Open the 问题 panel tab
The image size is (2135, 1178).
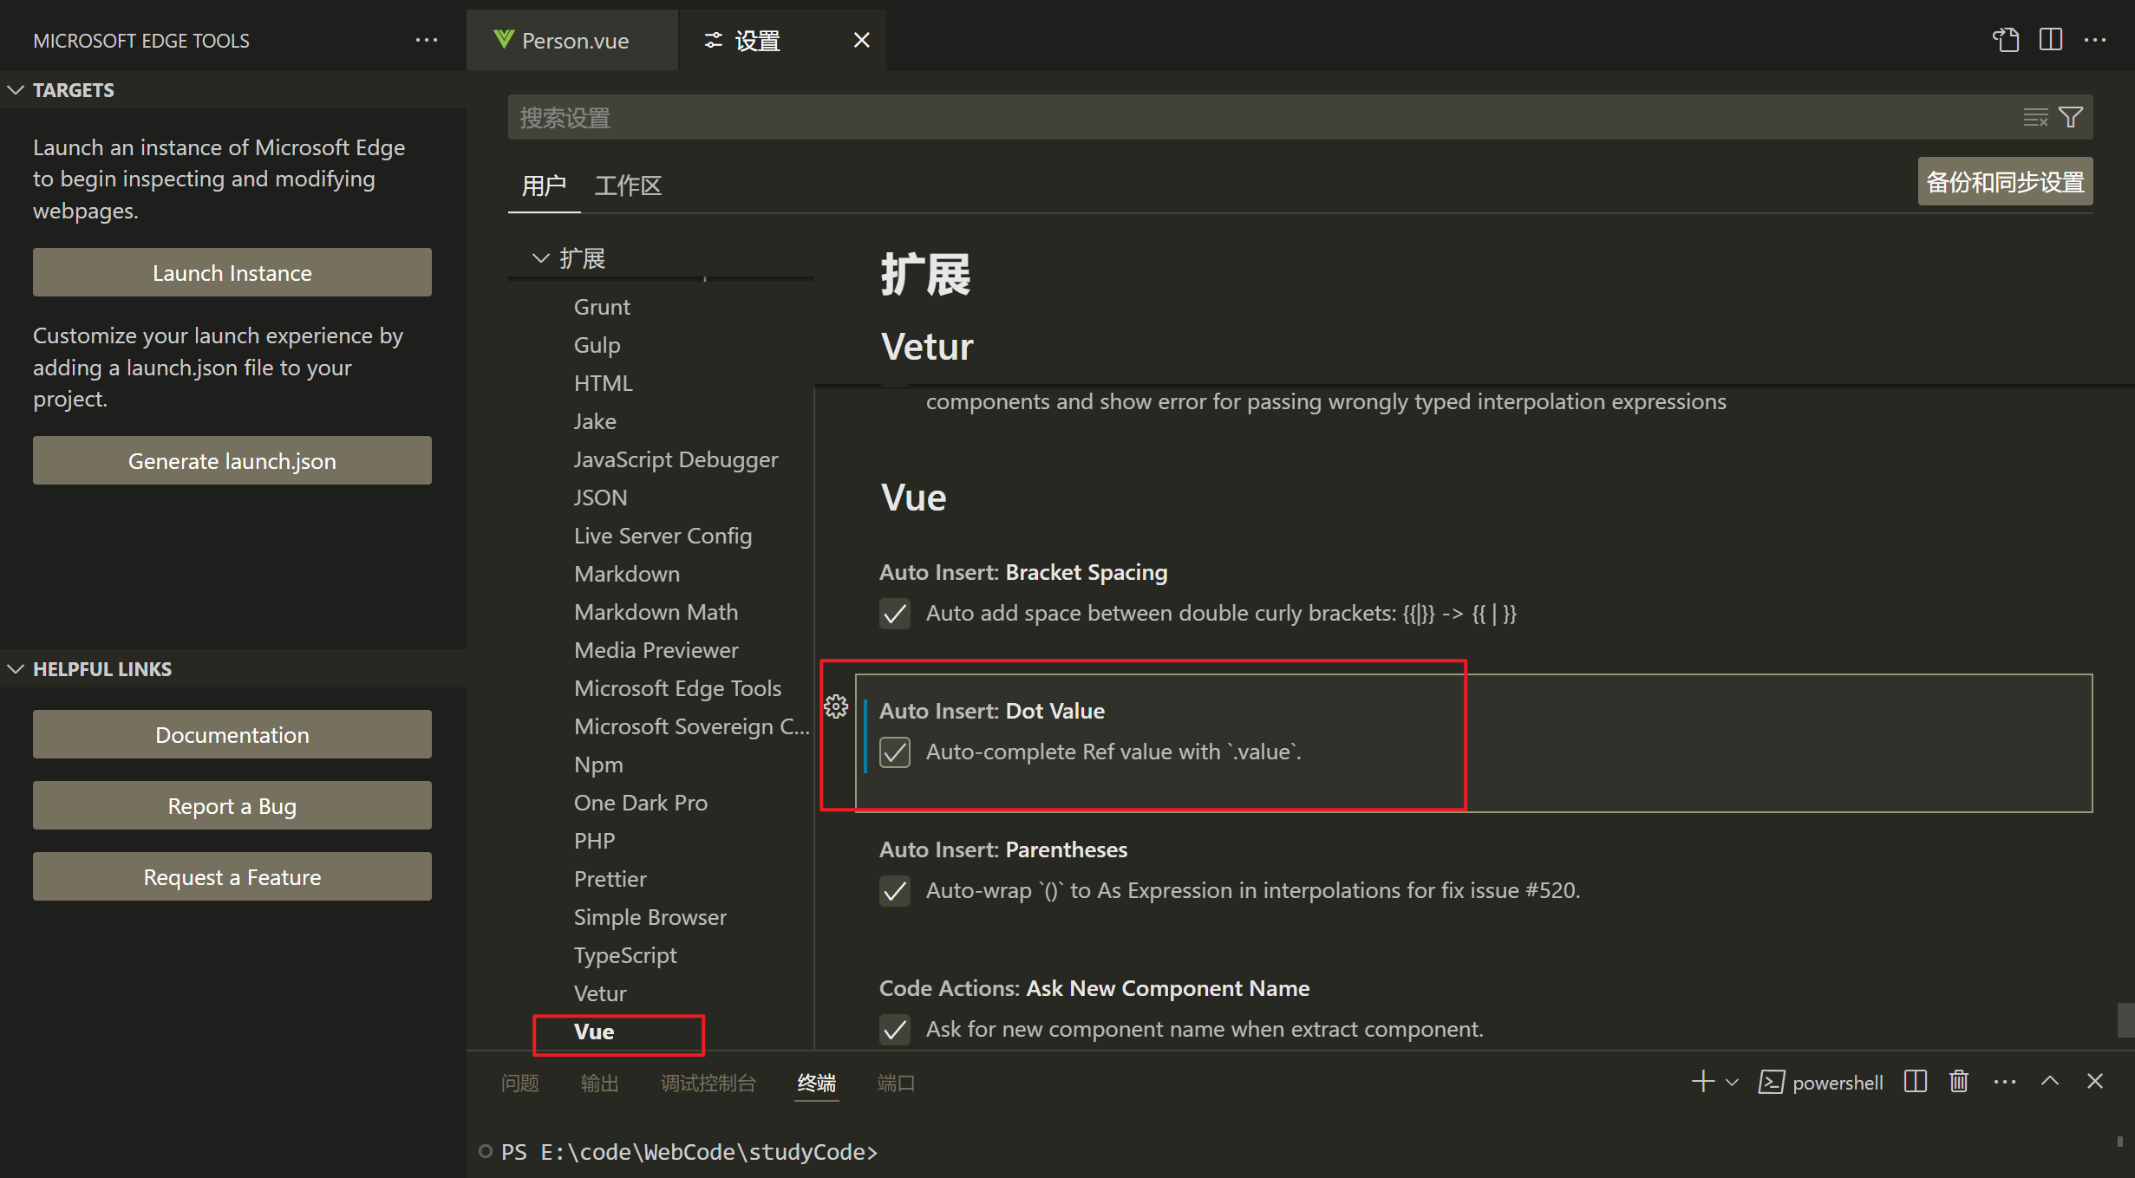[x=520, y=1083]
